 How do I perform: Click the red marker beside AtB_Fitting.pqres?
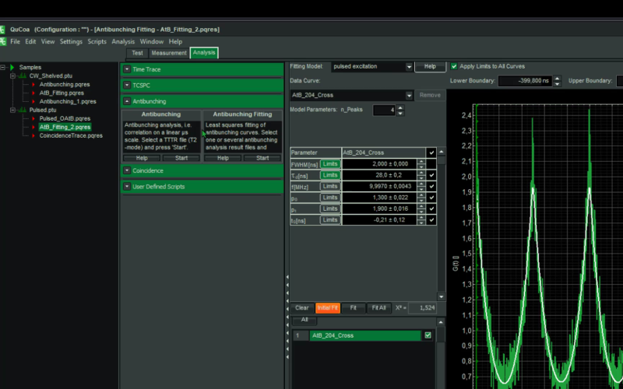click(33, 93)
